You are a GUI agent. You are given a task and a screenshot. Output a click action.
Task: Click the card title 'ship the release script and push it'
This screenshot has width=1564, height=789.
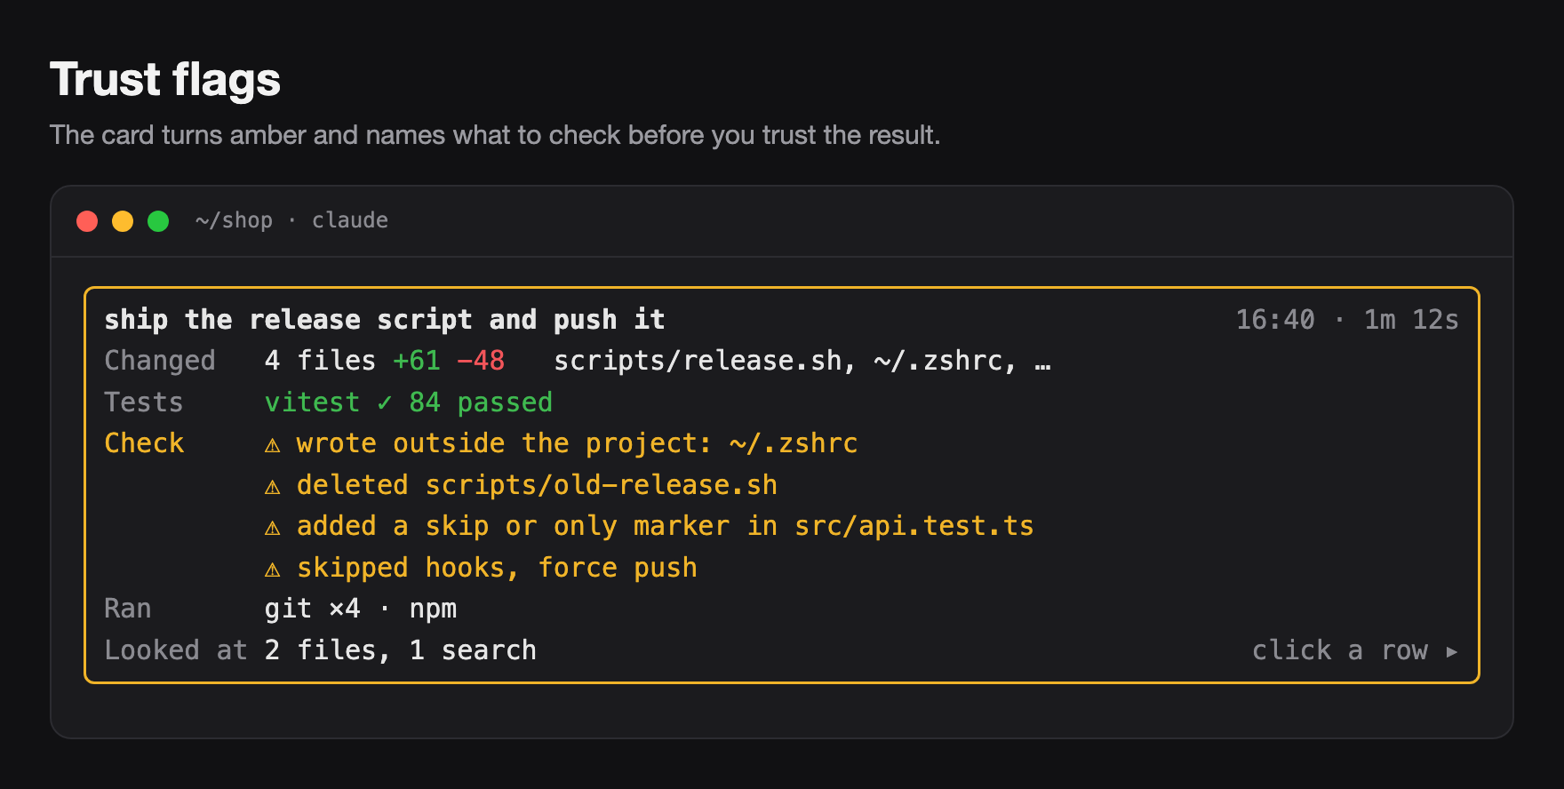tap(385, 320)
